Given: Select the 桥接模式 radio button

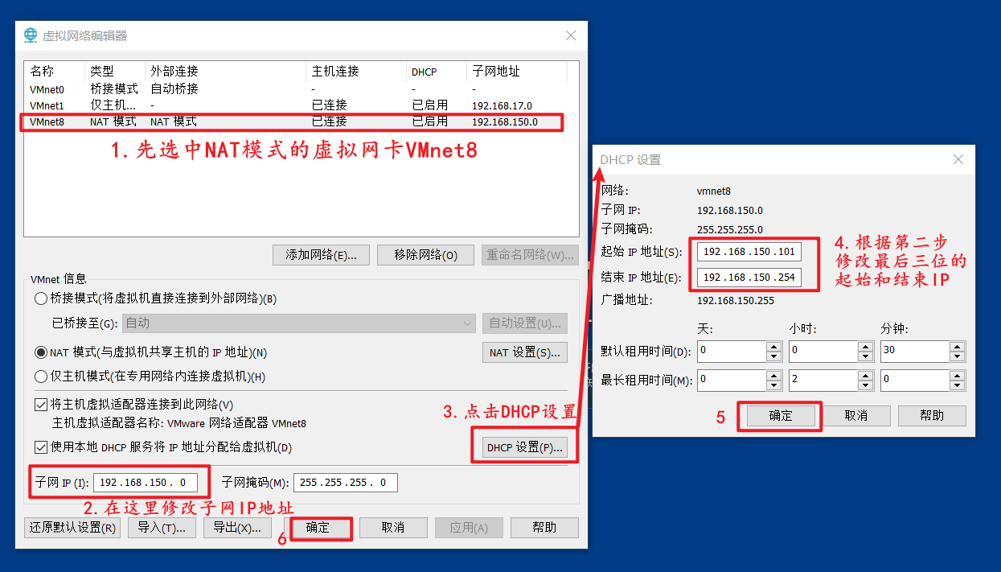Looking at the screenshot, I should 41,298.
